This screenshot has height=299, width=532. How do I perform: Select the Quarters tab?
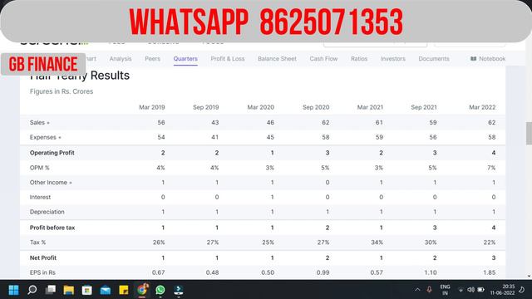point(185,59)
